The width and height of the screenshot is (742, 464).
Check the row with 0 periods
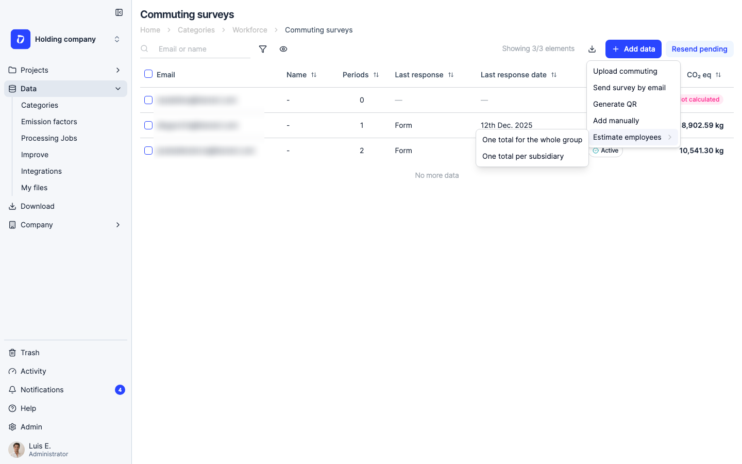tap(148, 100)
